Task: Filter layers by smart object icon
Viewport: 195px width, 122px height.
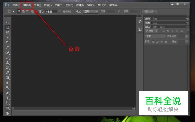Action: tap(181, 31)
